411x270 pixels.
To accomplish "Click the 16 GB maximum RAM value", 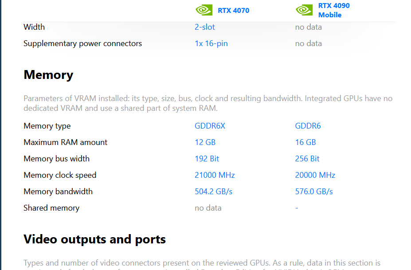I will point(305,142).
